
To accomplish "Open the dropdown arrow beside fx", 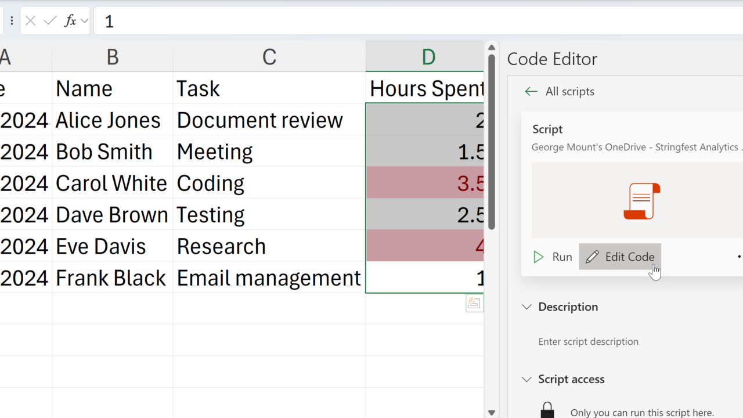I will (x=85, y=21).
